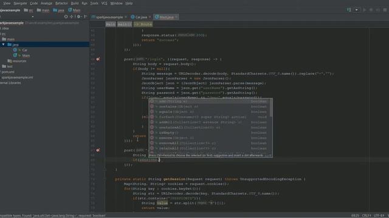Select the Car class in project tree
The image size is (389, 218).
click(24, 50)
